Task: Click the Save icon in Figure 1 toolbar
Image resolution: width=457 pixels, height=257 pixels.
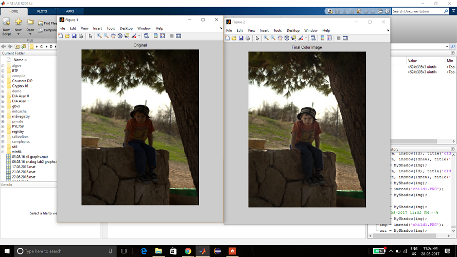Action: click(x=74, y=36)
